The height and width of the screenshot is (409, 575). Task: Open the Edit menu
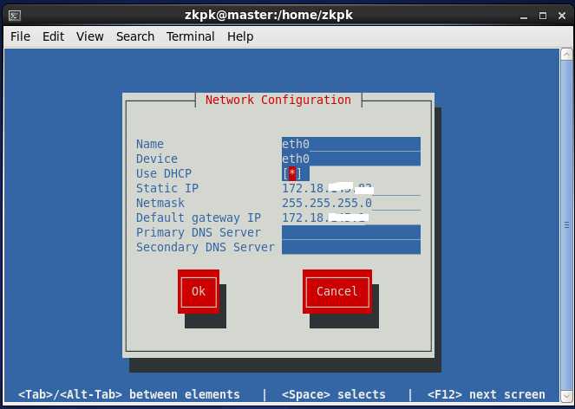(x=53, y=36)
